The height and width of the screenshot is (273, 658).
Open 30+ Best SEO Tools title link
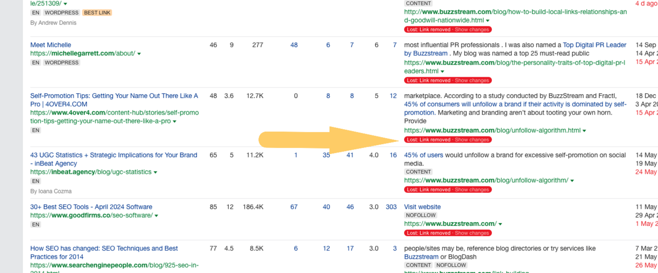pos(91,207)
